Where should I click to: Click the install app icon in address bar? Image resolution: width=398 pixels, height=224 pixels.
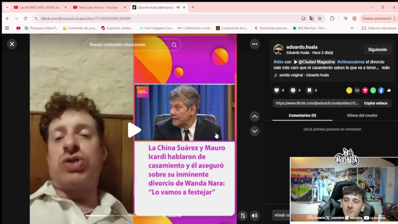coord(303,18)
